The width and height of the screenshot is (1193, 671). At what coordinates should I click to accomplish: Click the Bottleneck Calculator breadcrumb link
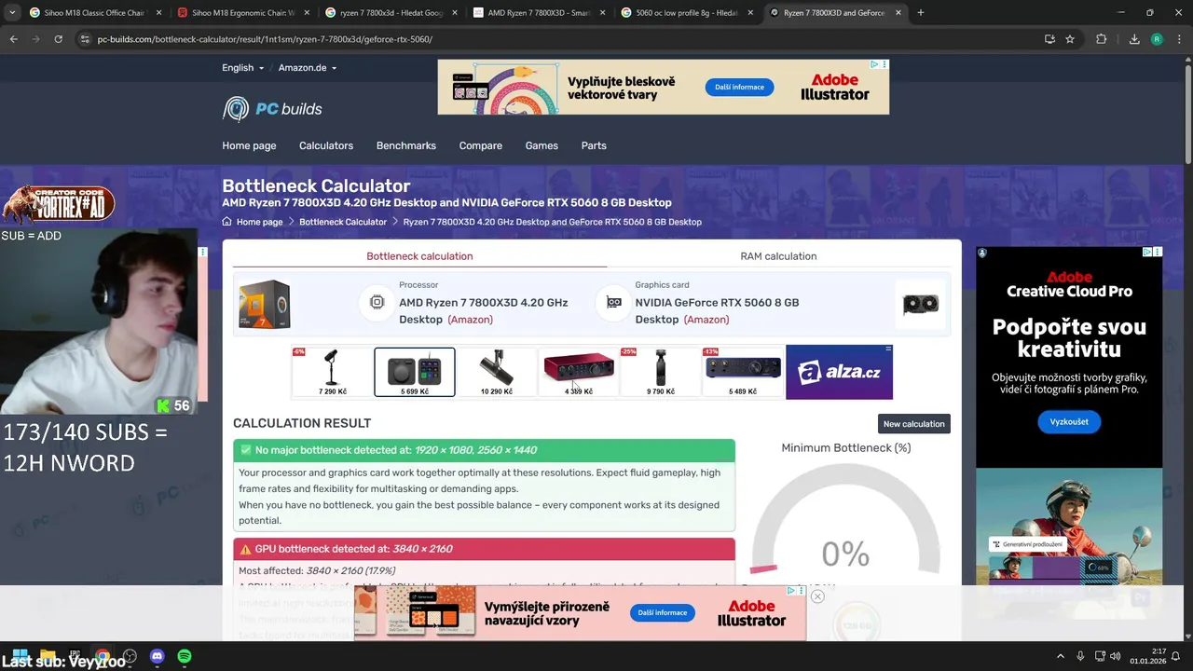[343, 222]
